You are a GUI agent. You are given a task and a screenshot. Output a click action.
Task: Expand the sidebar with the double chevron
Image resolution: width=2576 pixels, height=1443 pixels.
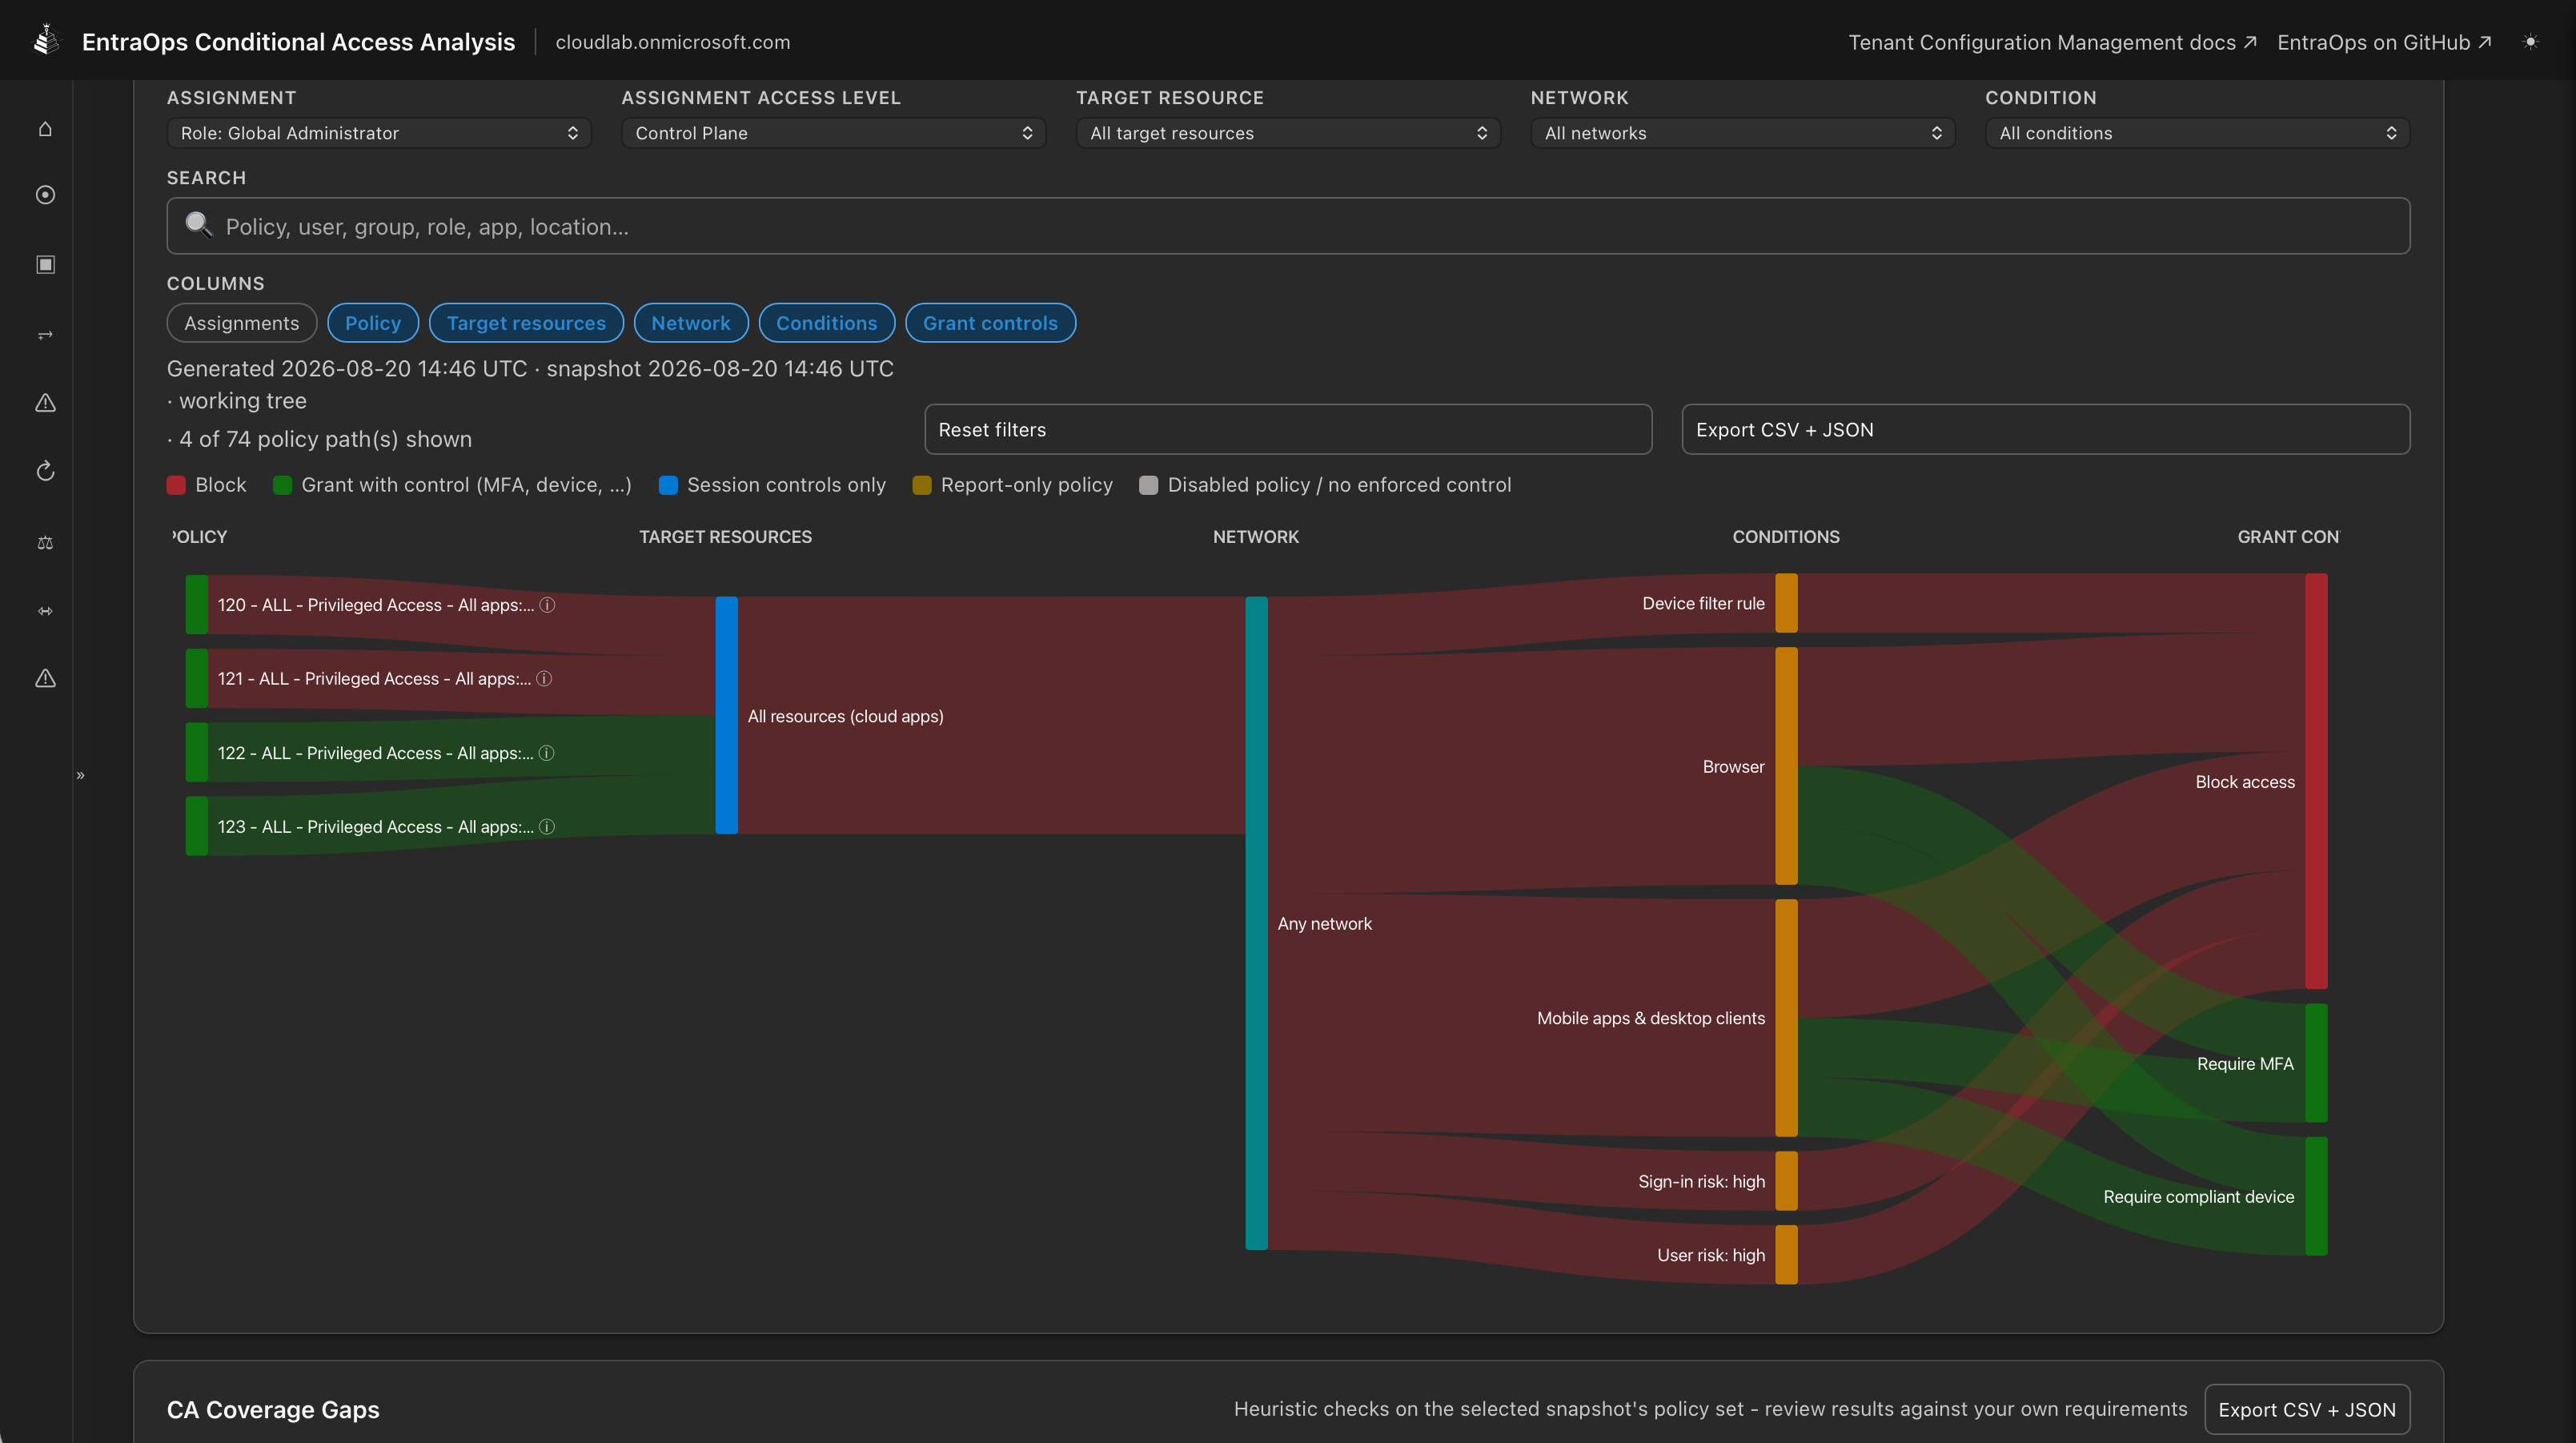[x=81, y=774]
